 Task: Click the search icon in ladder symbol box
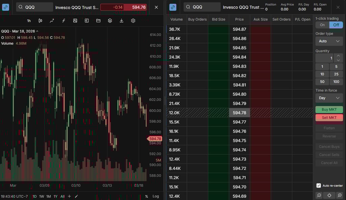(x=188, y=7)
